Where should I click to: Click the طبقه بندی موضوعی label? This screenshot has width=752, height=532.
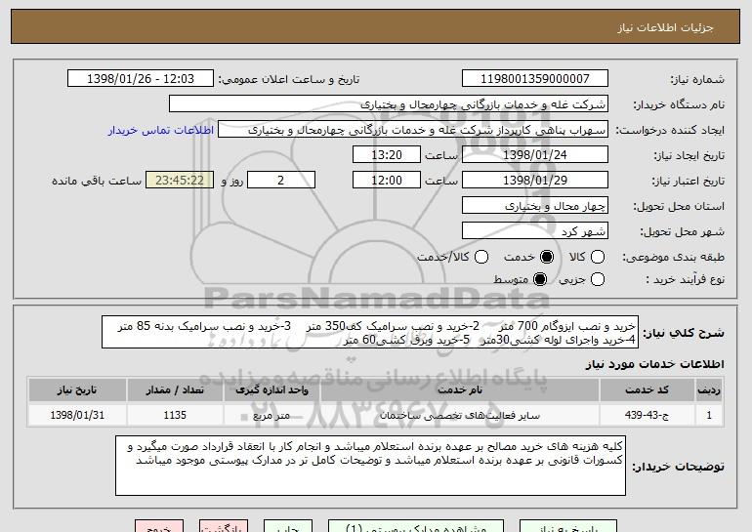673,258
